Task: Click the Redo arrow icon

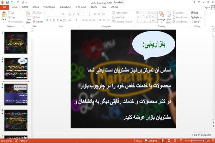Action: (x=18, y=2)
